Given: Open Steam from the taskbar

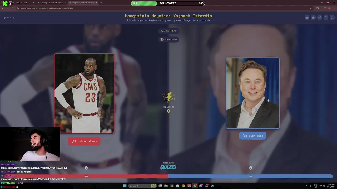Looking at the screenshot, I should pyautogui.click(x=212, y=186).
